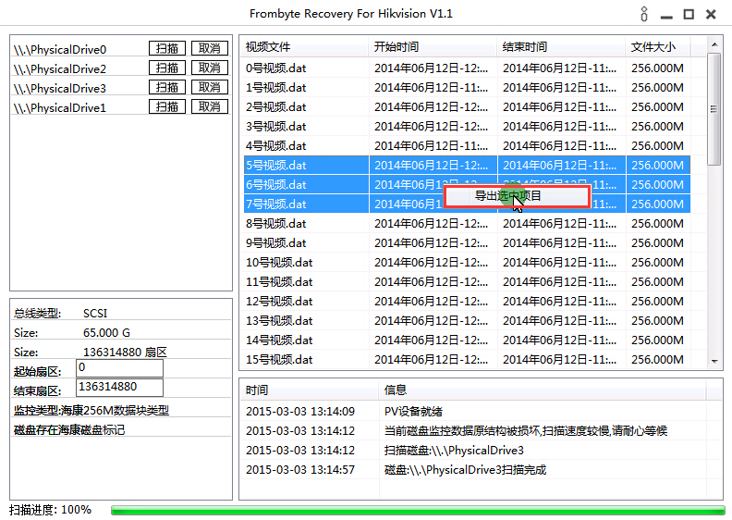
Task: Select \\.\PhysicalDrive3 in drive list
Action: pyautogui.click(x=60, y=88)
